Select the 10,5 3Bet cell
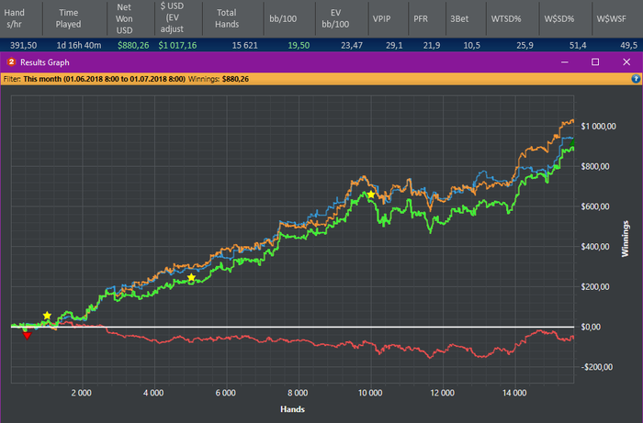Viewport: 643px width, 423px height. (471, 45)
